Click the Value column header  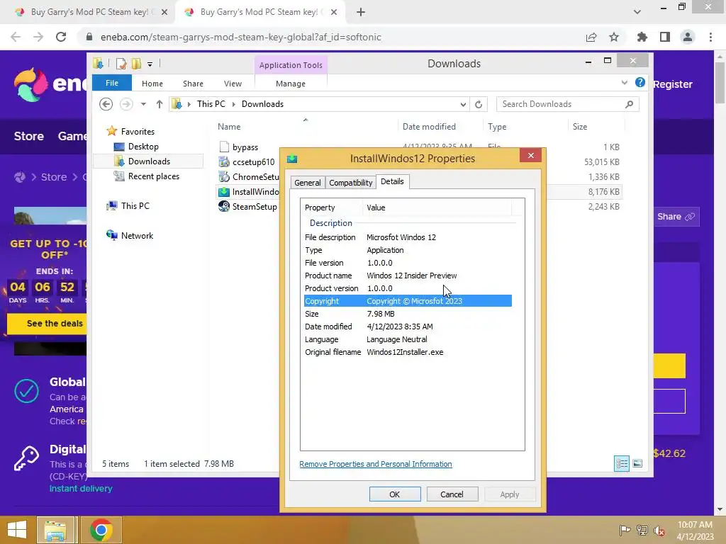click(437, 208)
